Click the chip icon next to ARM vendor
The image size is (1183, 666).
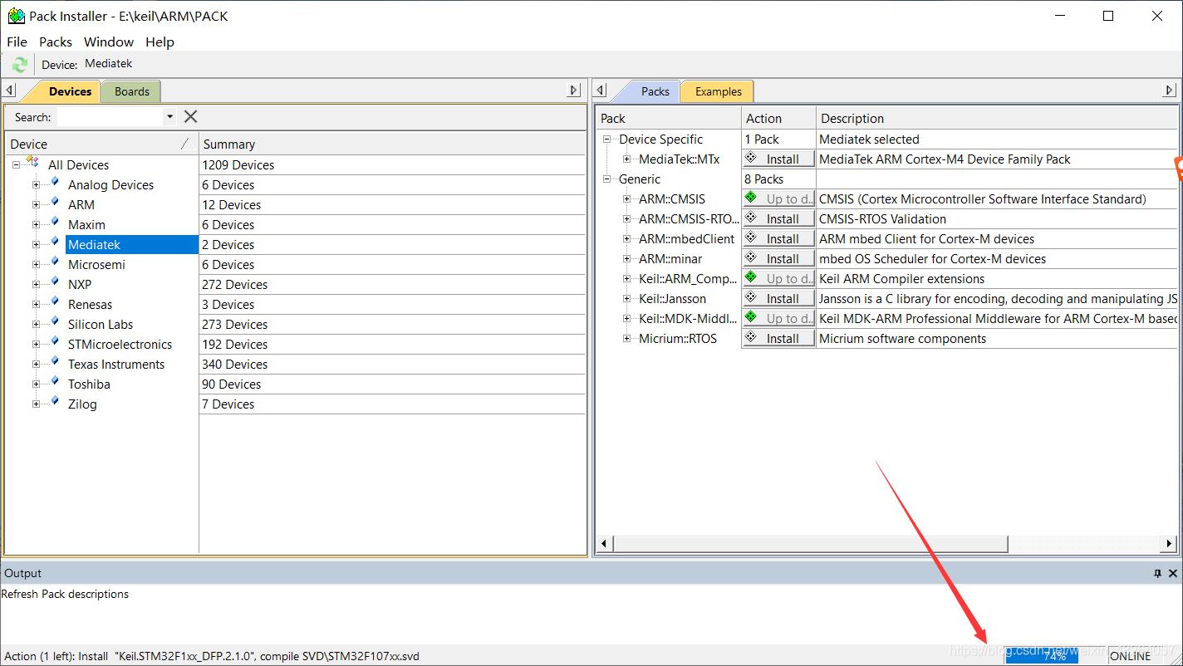coord(54,203)
